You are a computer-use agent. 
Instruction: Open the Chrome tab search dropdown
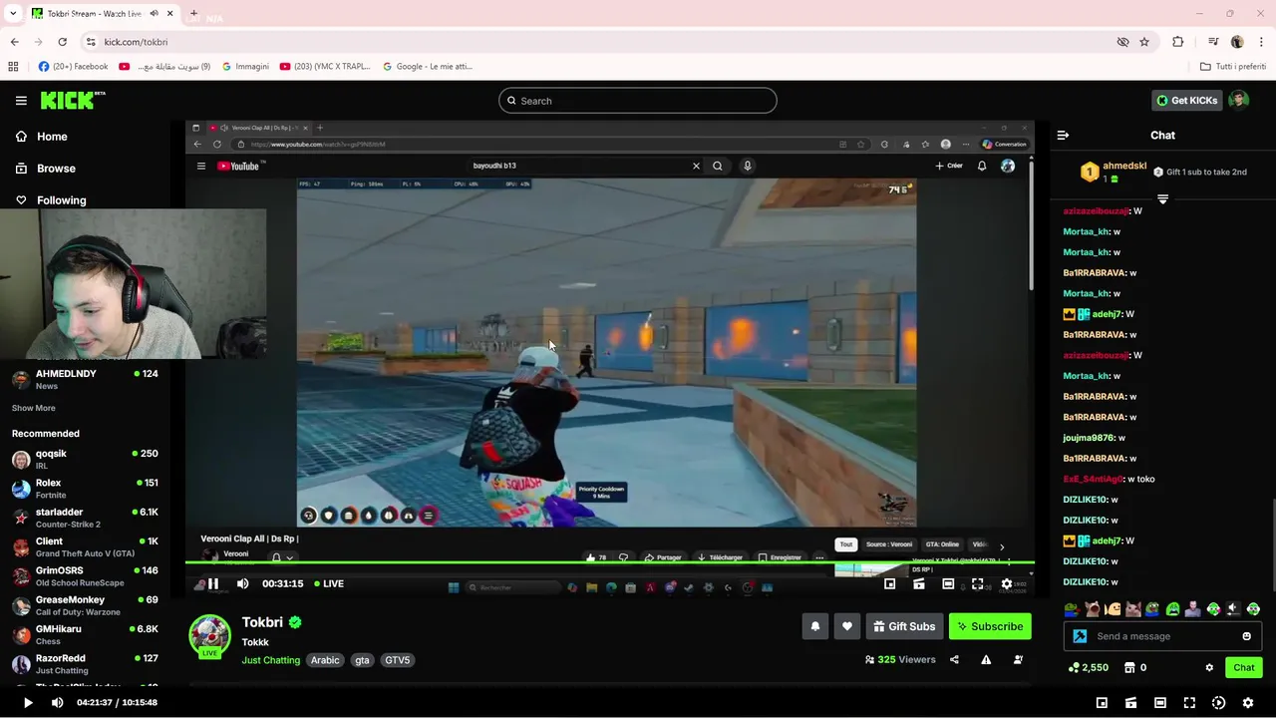[x=13, y=14]
